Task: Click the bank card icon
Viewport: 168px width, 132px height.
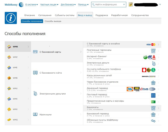Action: (x=35, y=52)
